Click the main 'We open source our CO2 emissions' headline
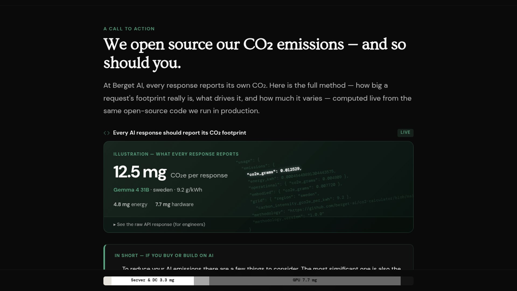Screen dimensions: 517x291 [x=254, y=53]
